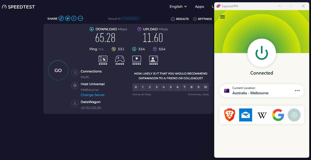Click the Host Universal globe icon
The image size is (311, 160).
(x=75, y=85)
